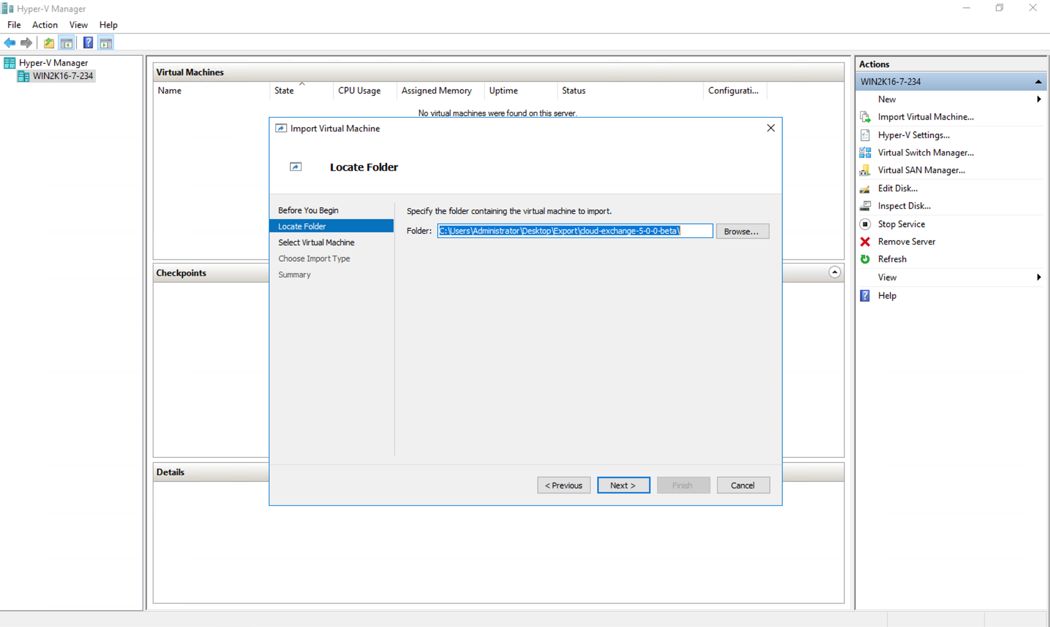The height and width of the screenshot is (627, 1050).
Task: Sort by Status column header
Action: point(630,90)
